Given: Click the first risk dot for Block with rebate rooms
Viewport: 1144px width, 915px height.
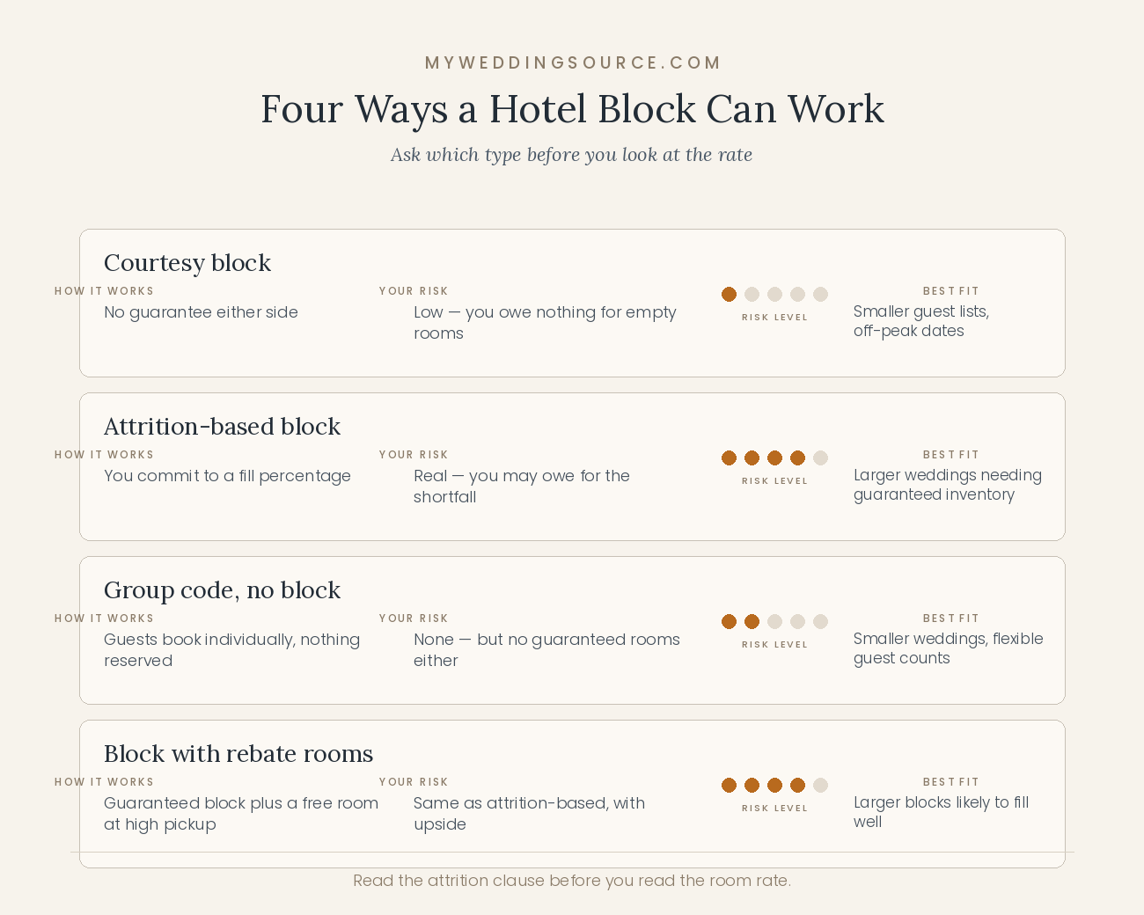Looking at the screenshot, I should click(x=729, y=785).
